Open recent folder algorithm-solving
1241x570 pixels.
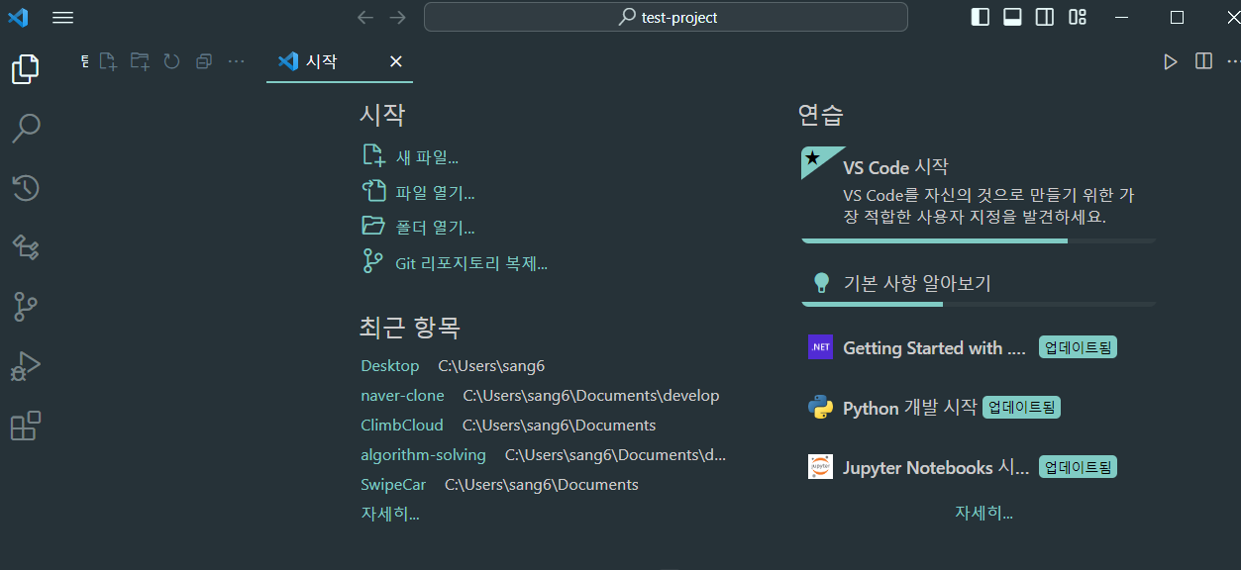coord(423,455)
